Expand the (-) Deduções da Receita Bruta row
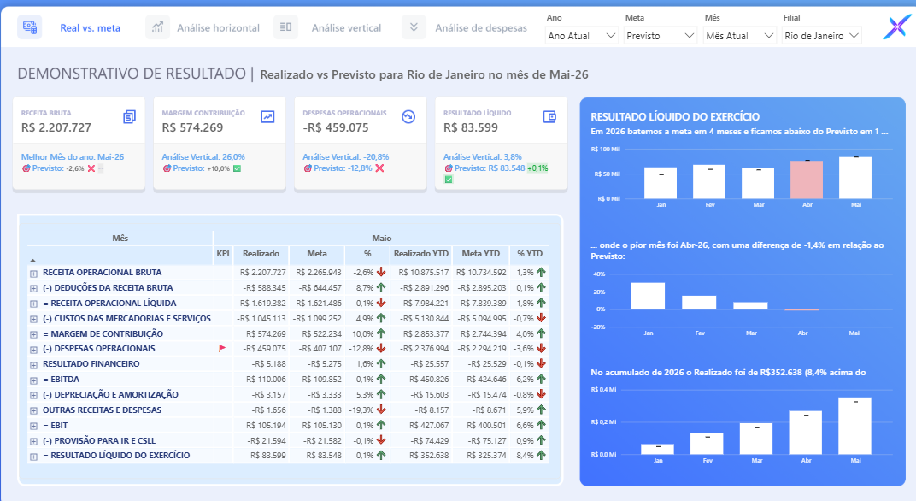Image resolution: width=916 pixels, height=501 pixels. (x=33, y=288)
